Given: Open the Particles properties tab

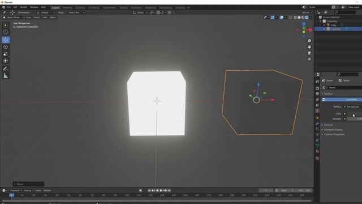Looking at the screenshot, I should point(317,129).
